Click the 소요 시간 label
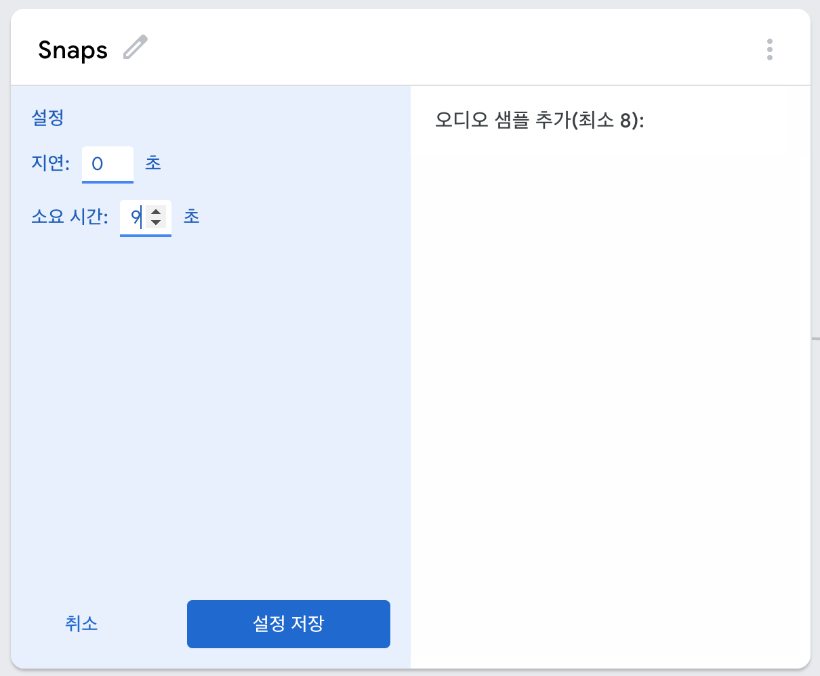 pyautogui.click(x=70, y=217)
